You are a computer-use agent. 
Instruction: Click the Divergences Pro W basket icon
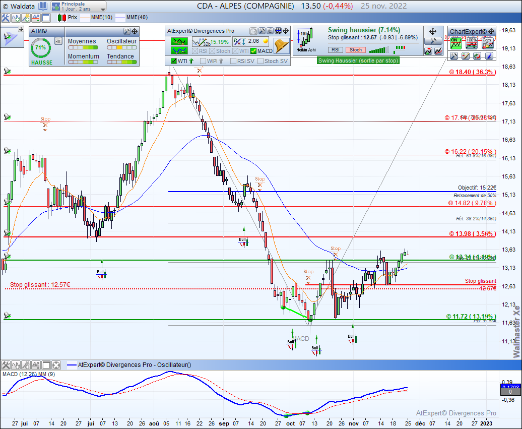(x=278, y=31)
